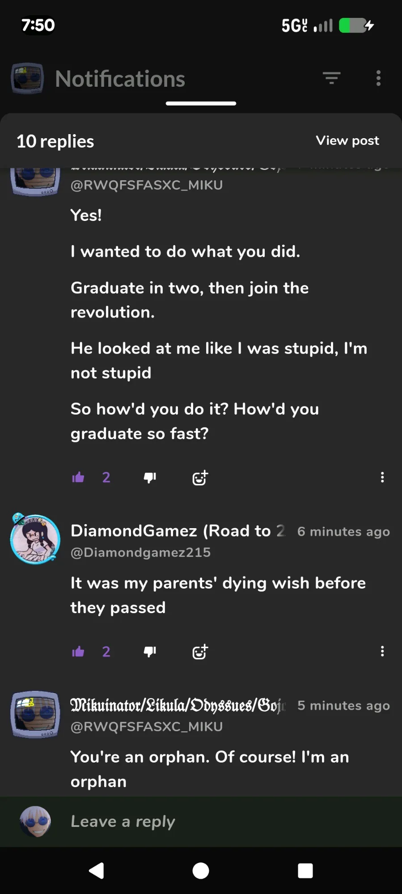Open DiamondGamez's profile avatar
402x894 pixels.
(35, 539)
